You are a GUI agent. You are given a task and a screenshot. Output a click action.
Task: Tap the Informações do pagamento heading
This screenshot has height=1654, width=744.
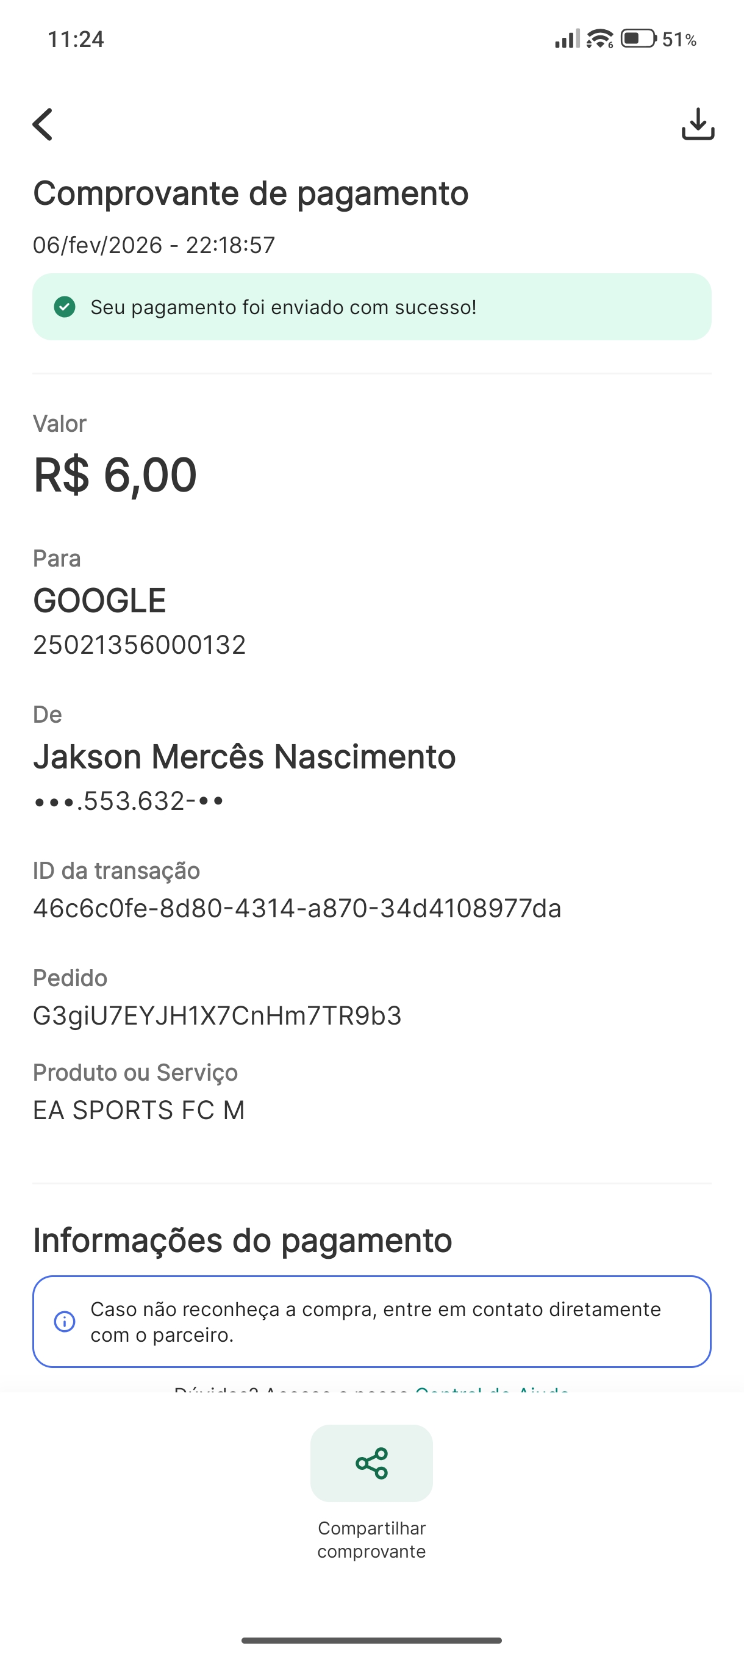(x=243, y=1240)
